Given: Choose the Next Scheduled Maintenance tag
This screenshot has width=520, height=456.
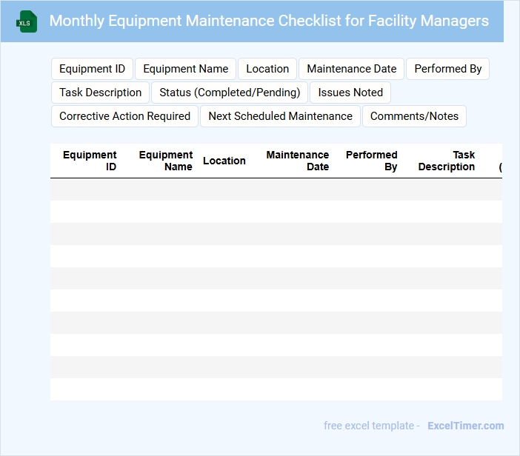Looking at the screenshot, I should (280, 116).
